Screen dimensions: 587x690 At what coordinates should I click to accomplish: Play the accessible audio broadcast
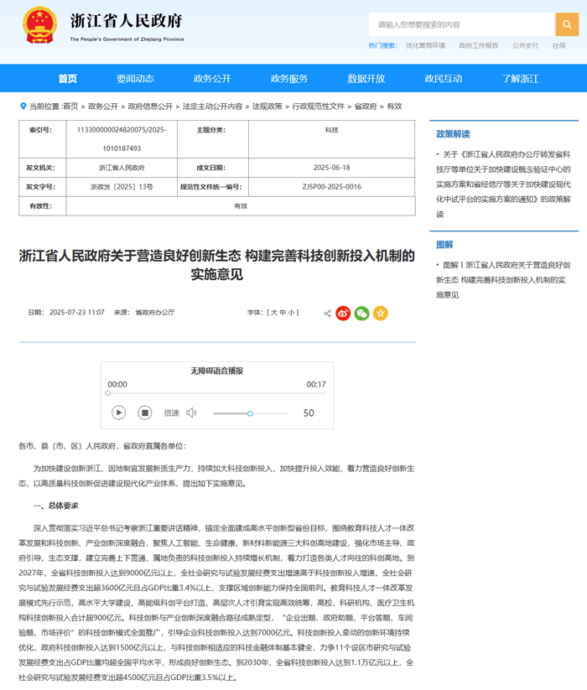click(x=119, y=412)
